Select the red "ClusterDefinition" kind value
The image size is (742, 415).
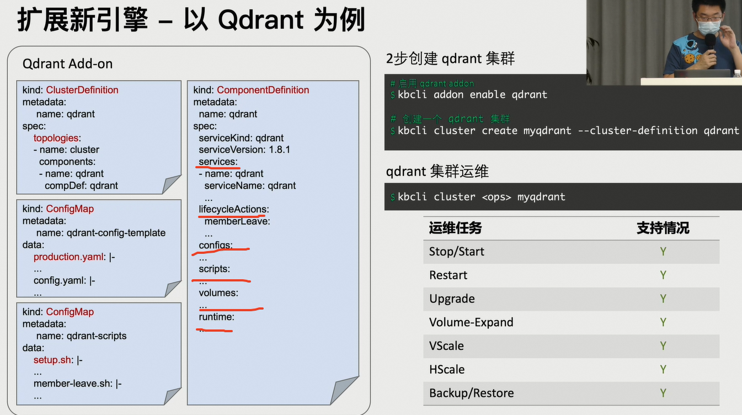[82, 90]
